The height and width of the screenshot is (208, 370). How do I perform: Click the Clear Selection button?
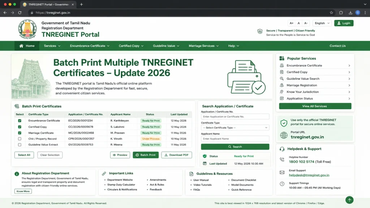(50, 155)
